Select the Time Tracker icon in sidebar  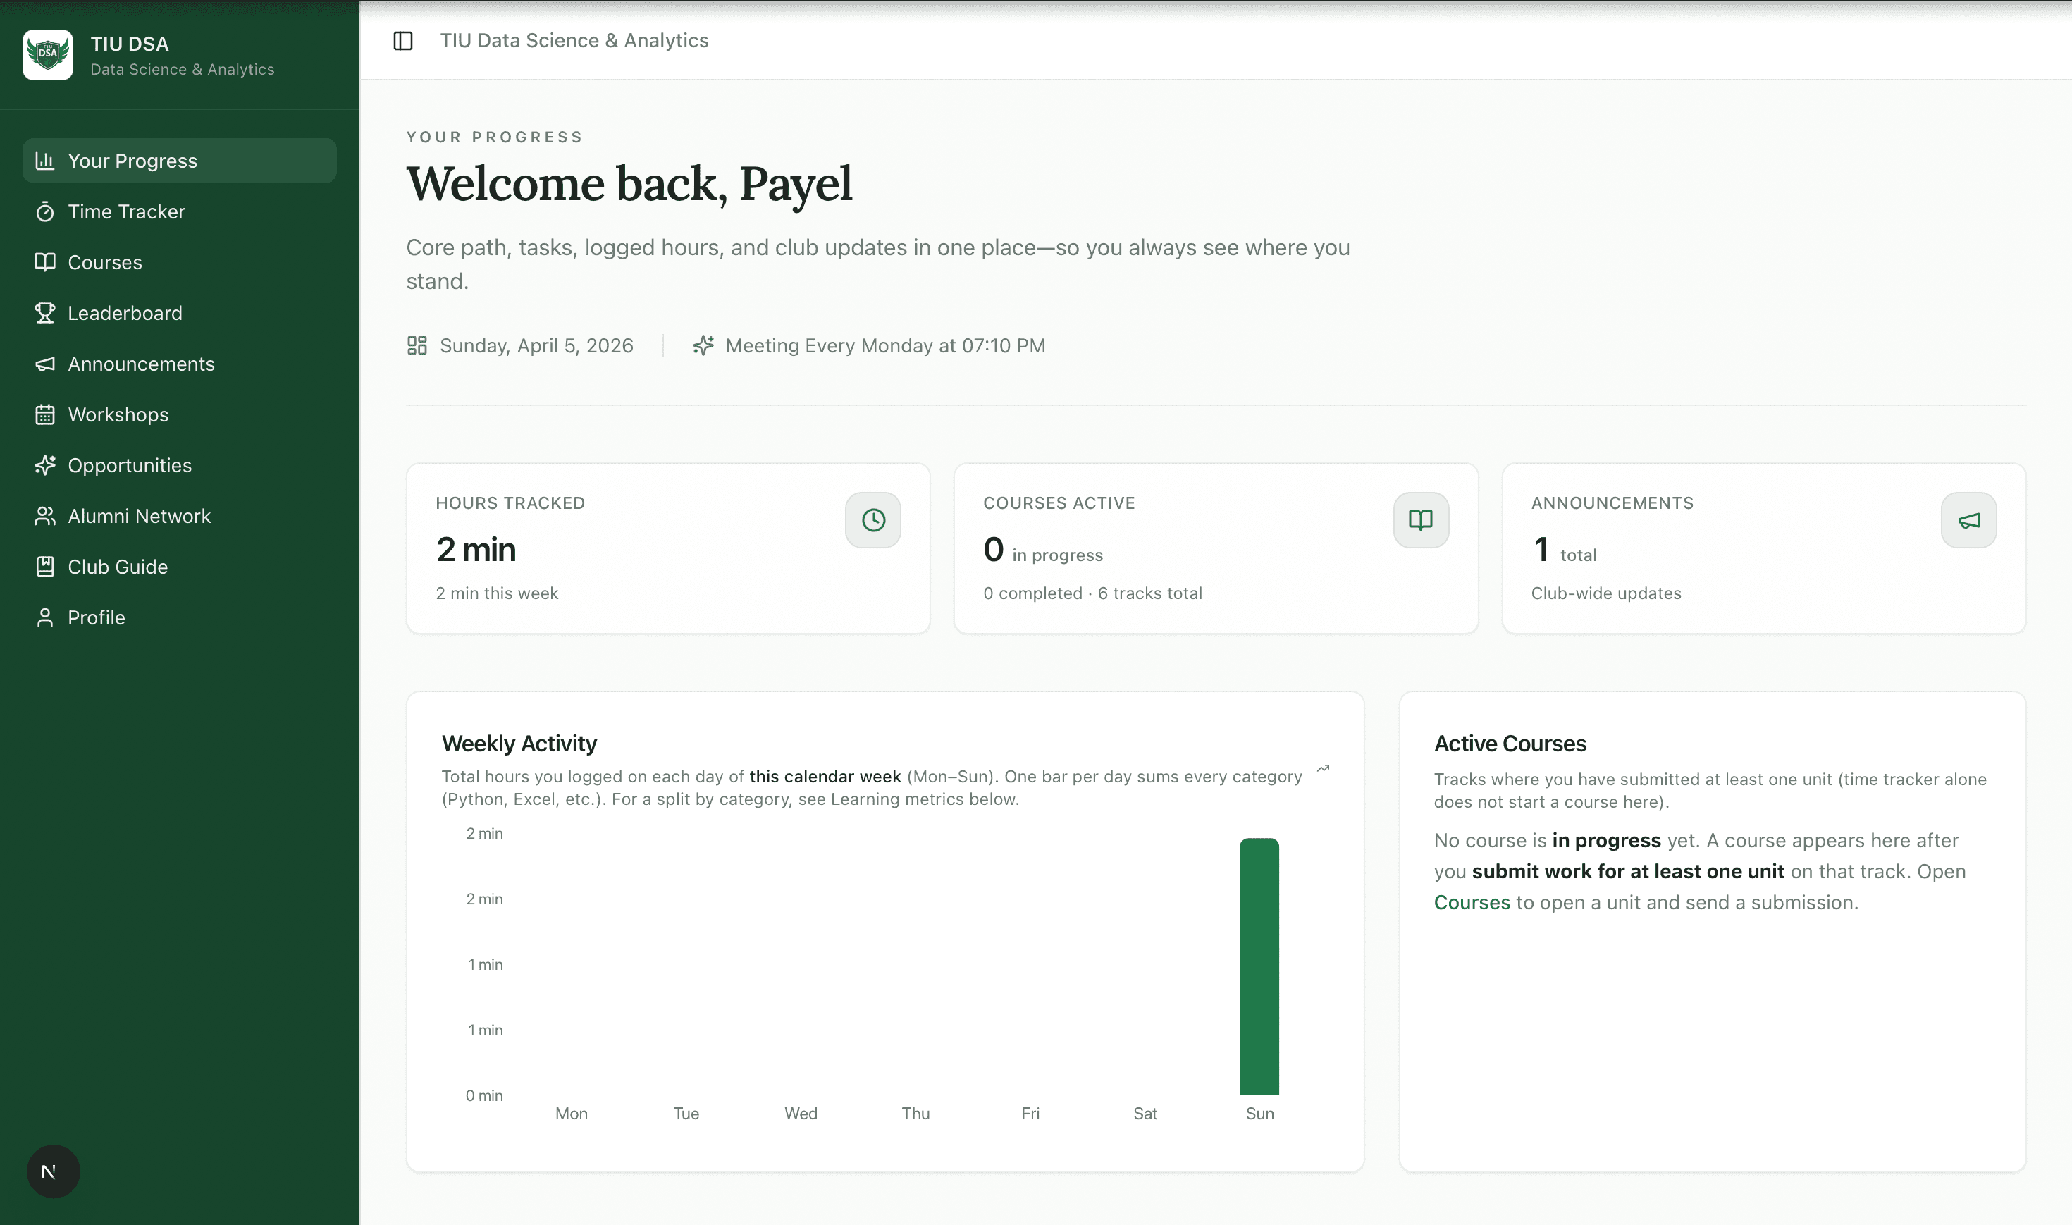(45, 211)
